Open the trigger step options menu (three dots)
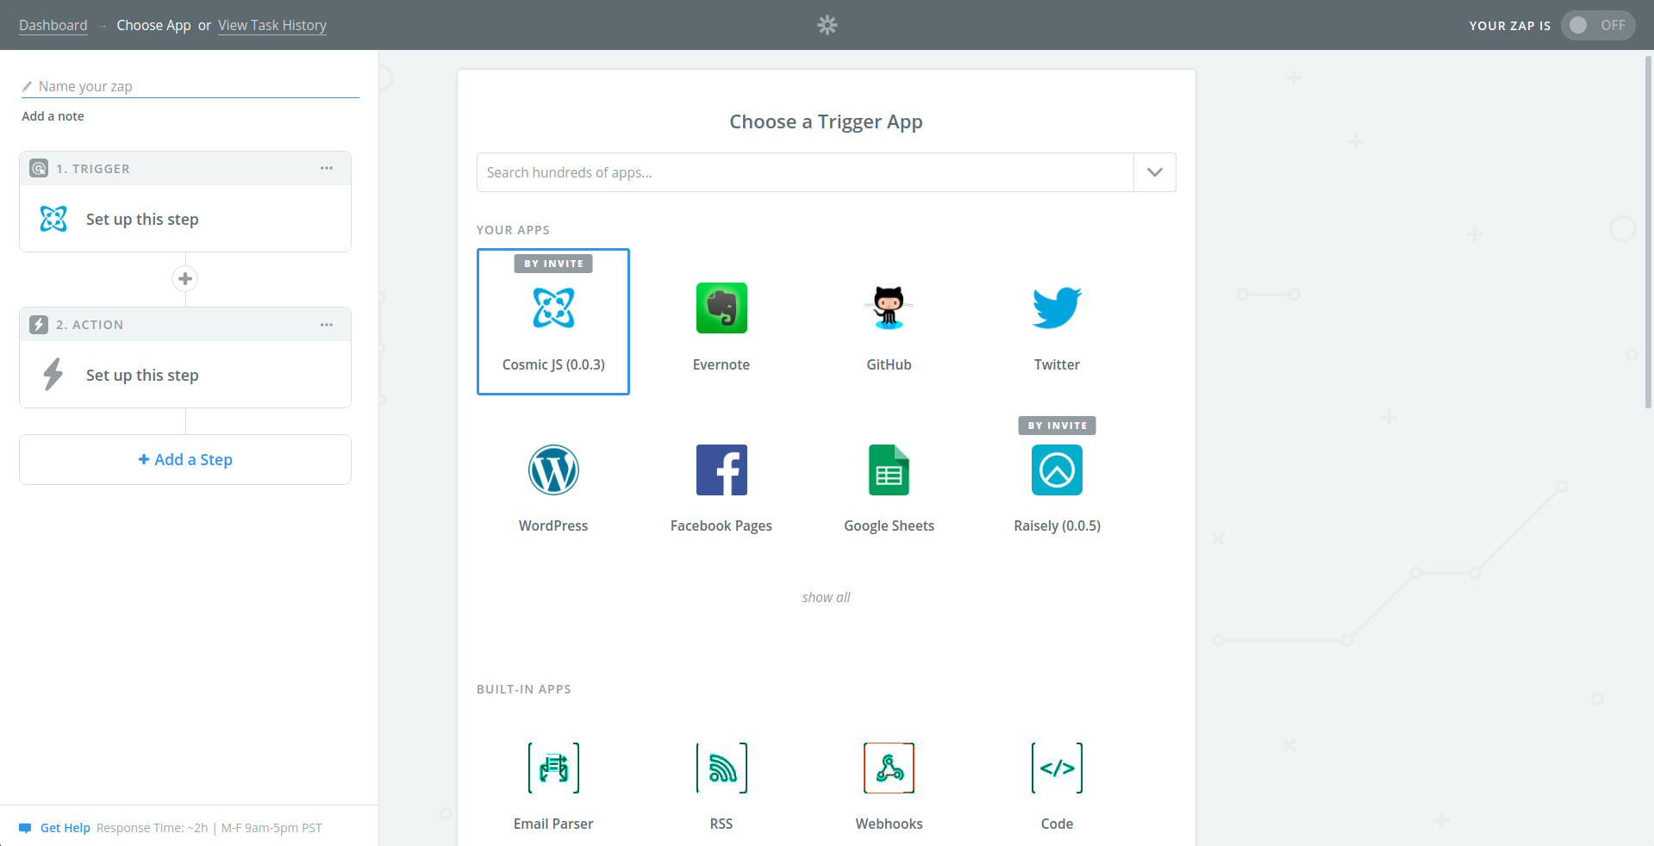The image size is (1654, 846). [327, 168]
